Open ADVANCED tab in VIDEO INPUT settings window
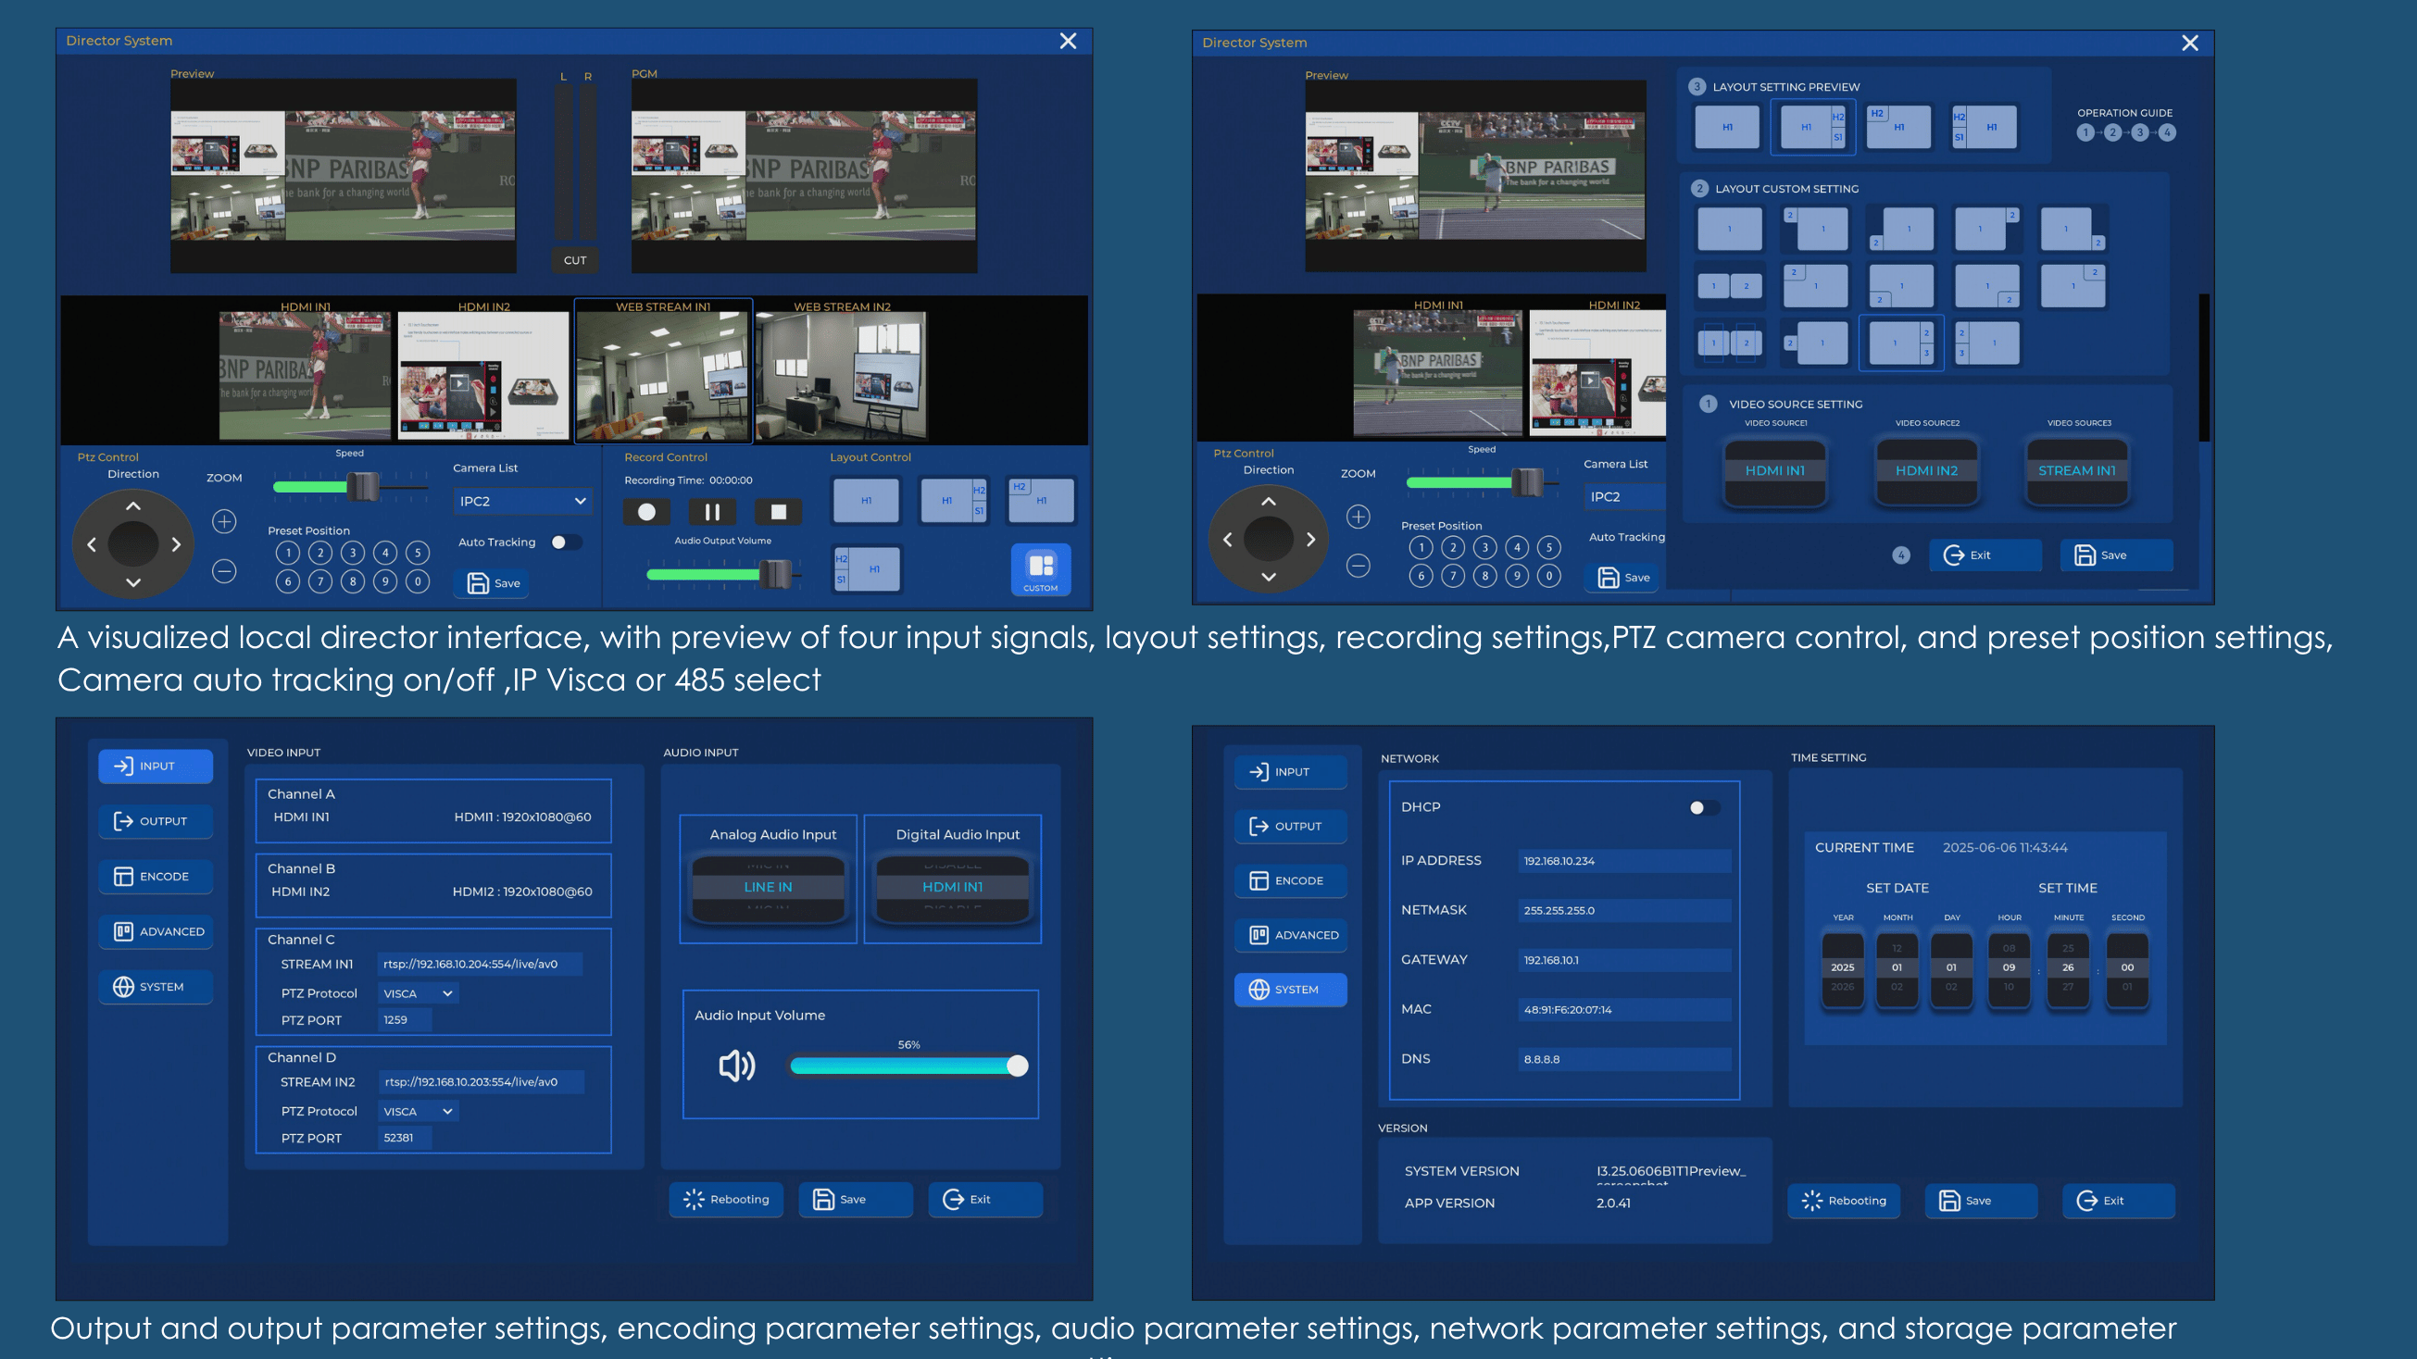Image resolution: width=2417 pixels, height=1359 pixels. click(156, 931)
